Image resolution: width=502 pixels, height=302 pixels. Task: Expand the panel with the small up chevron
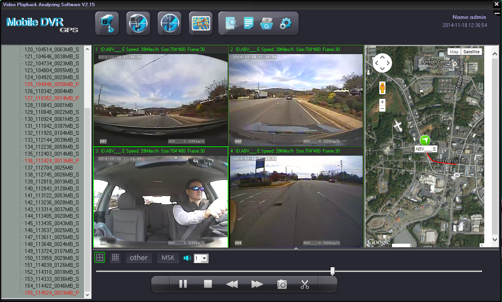coord(296,249)
